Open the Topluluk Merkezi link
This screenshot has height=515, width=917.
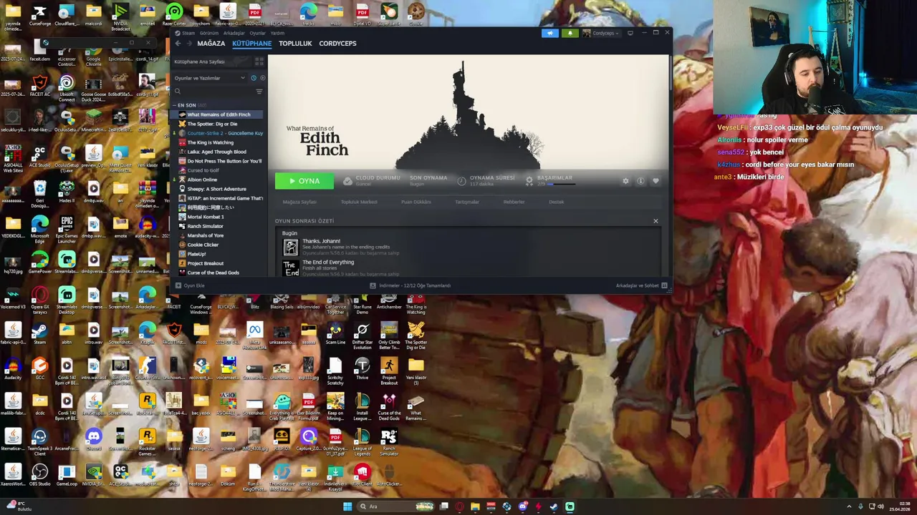coord(359,202)
